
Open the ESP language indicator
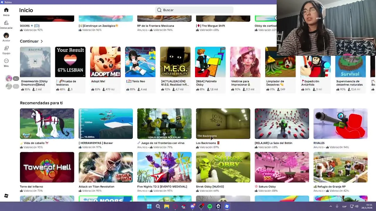click(x=344, y=206)
